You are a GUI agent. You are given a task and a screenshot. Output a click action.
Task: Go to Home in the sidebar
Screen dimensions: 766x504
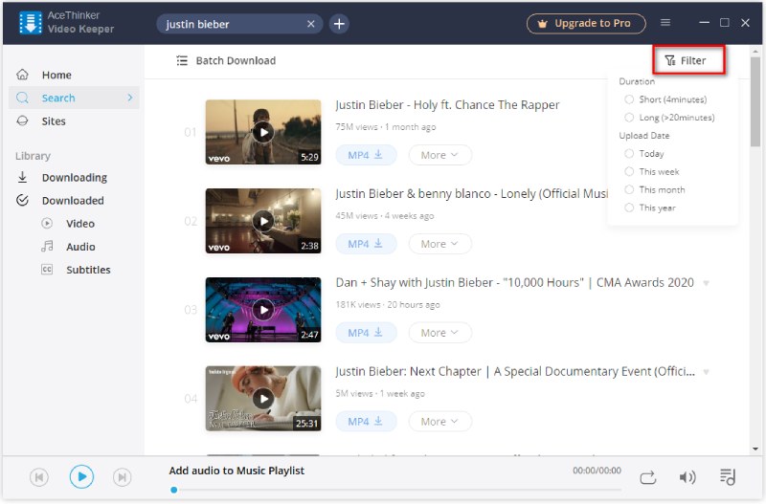74,75
